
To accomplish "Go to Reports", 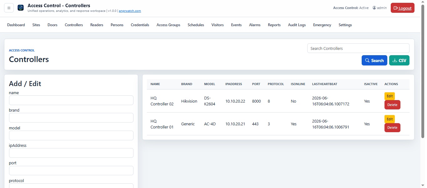I will click(x=274, y=25).
